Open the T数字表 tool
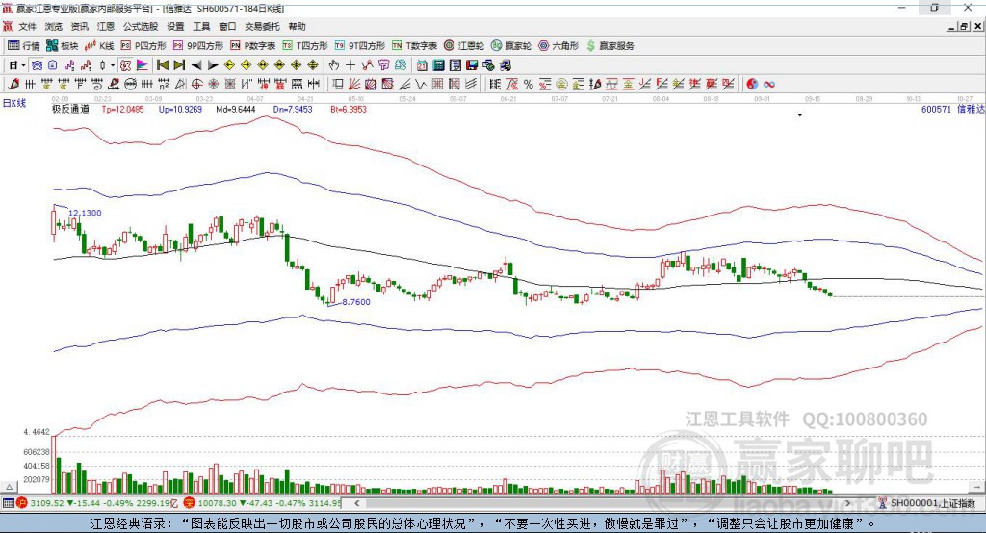Viewport: 986px width, 533px height. 414,46
